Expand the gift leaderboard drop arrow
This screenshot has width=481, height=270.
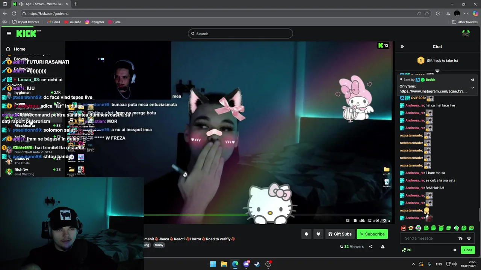(437, 70)
